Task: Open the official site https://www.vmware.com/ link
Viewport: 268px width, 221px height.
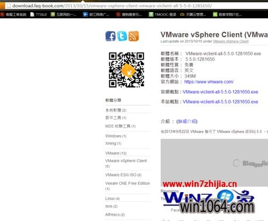Action: [x=209, y=82]
